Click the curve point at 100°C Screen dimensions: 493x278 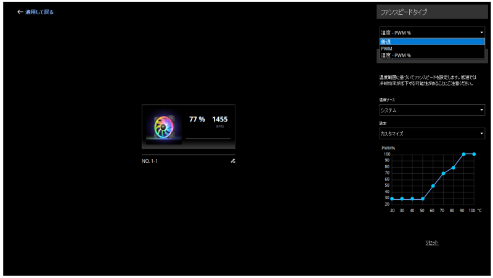[474, 154]
